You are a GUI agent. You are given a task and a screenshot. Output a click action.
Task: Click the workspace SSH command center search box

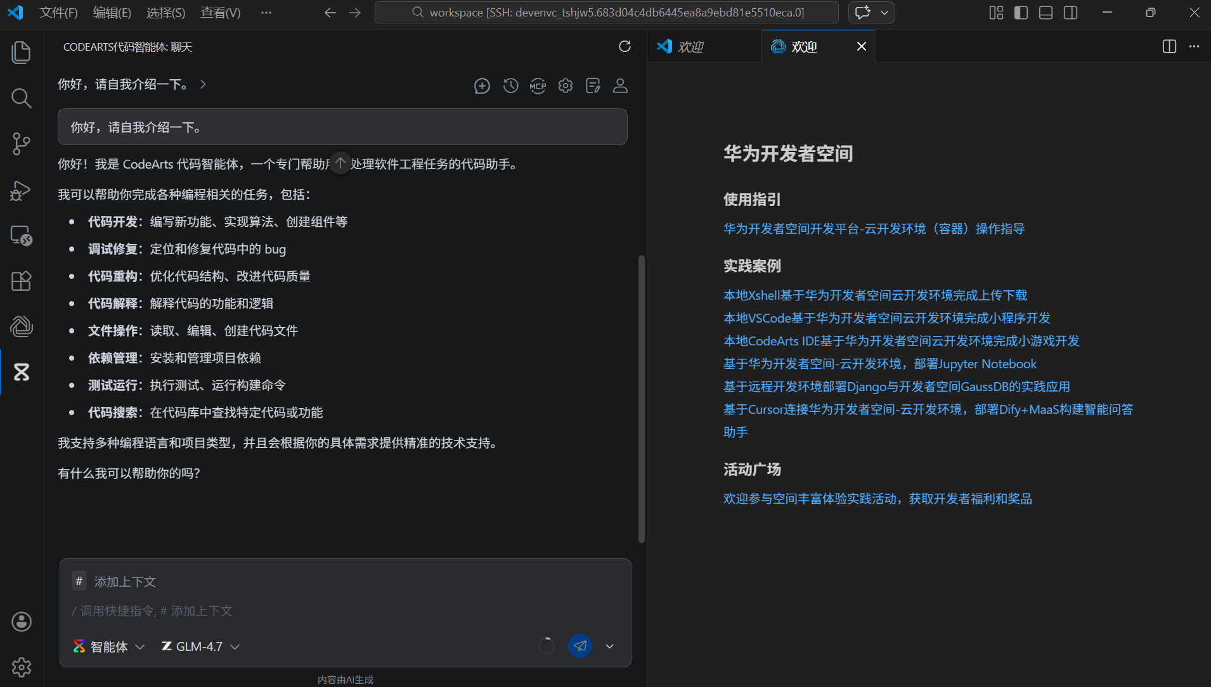point(606,13)
